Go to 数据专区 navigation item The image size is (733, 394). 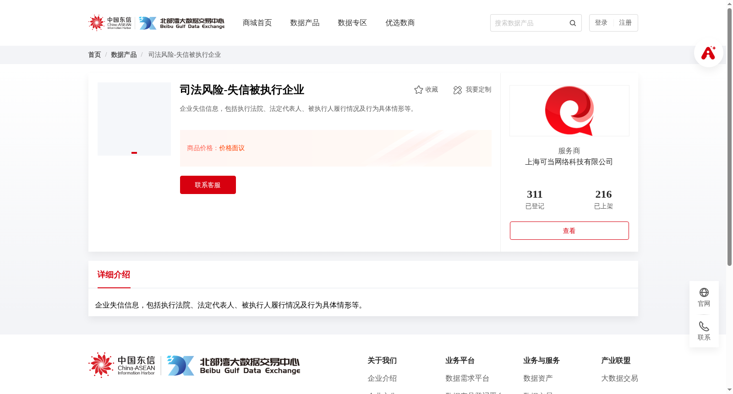[352, 23]
